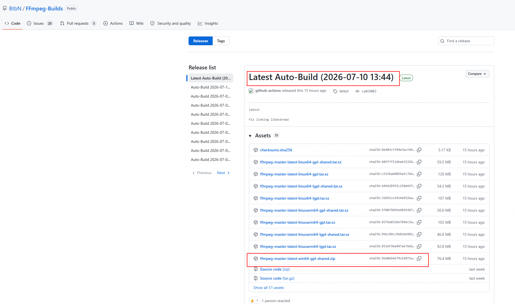Download ffmpeg-master-latest-linuxarm64-gpl.tar.xz

pos(298,222)
